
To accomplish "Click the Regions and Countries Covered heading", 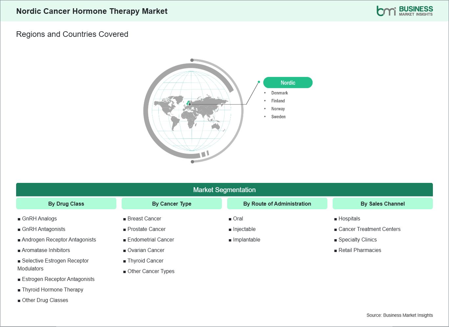I will click(x=72, y=34).
